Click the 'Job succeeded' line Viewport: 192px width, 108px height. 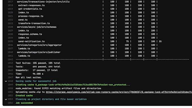click(24, 103)
